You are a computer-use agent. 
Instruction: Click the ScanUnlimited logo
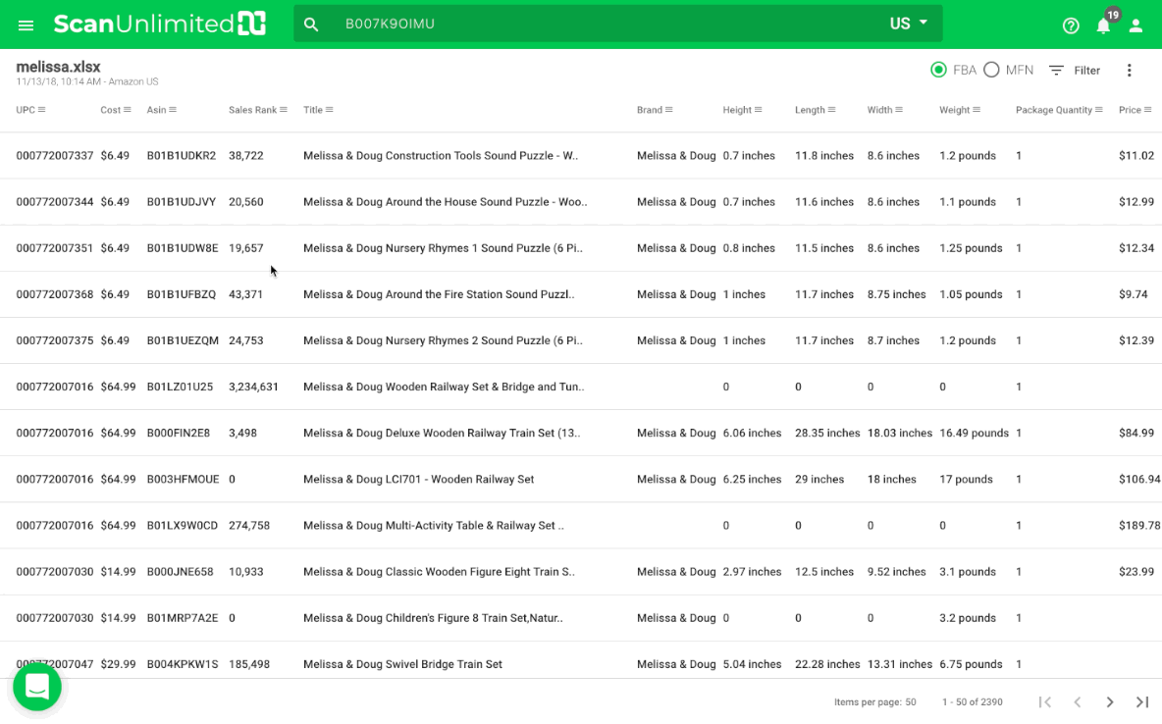159,25
